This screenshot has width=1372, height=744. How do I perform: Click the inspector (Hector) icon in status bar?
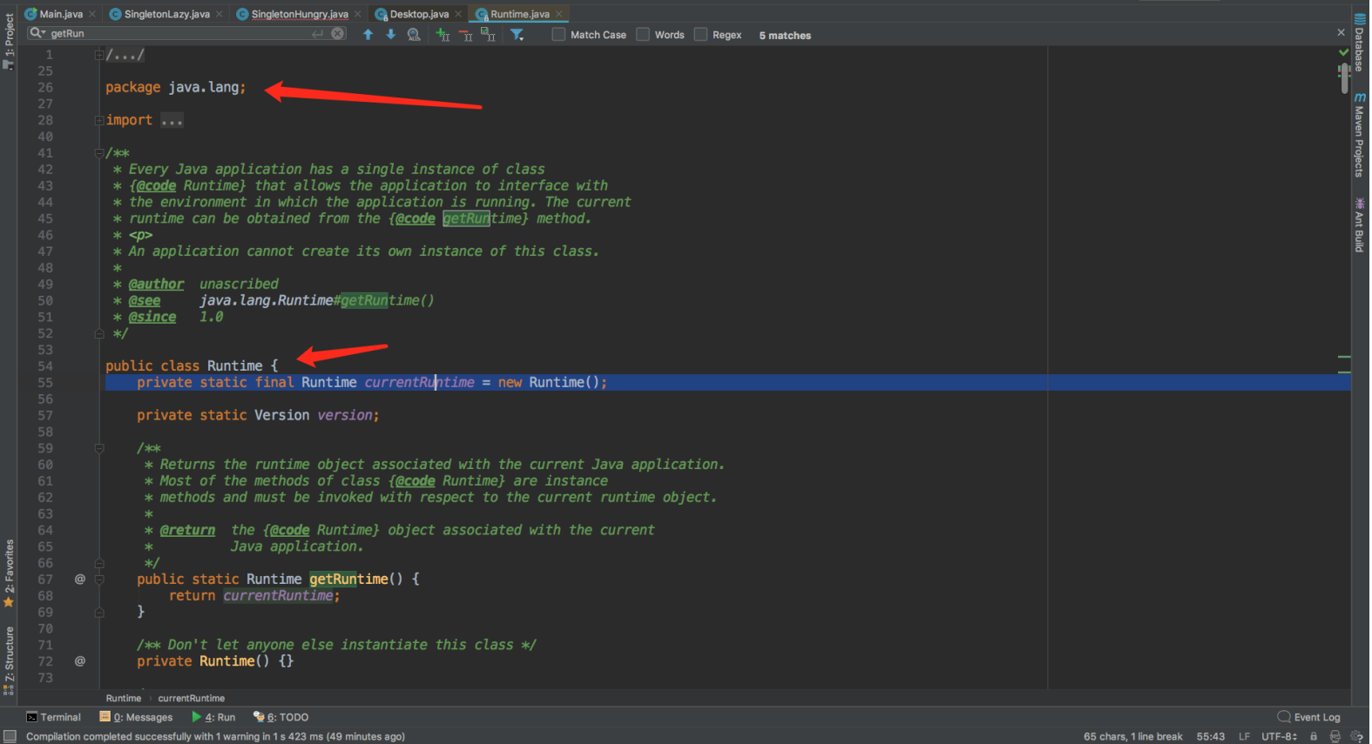tap(1335, 736)
